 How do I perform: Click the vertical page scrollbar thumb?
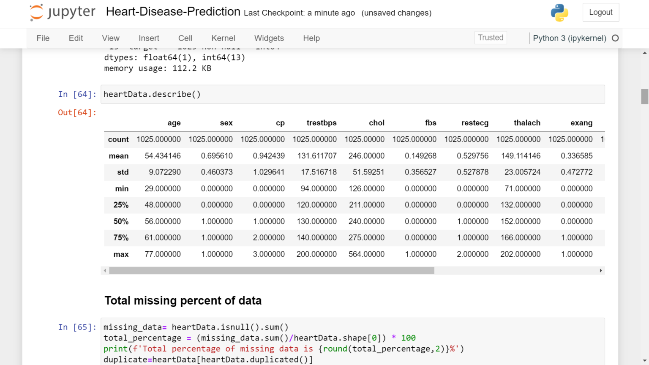click(x=644, y=96)
